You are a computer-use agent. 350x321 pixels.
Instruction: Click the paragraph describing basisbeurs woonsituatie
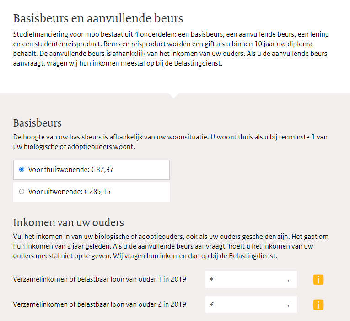coord(170,142)
